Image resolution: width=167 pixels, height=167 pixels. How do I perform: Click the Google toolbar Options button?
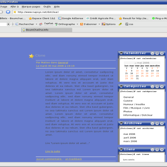point(109,24)
